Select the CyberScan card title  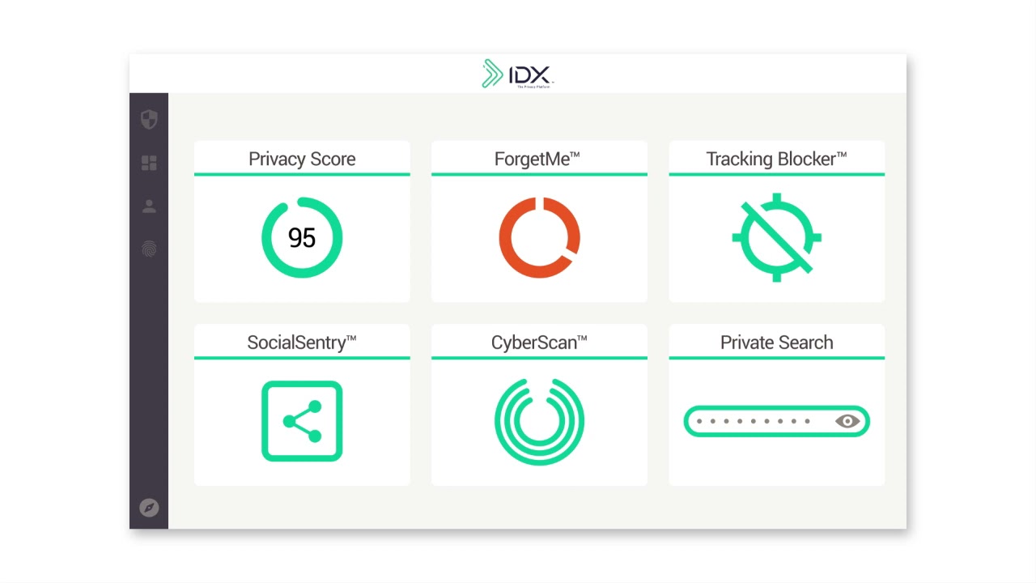pyautogui.click(x=539, y=343)
